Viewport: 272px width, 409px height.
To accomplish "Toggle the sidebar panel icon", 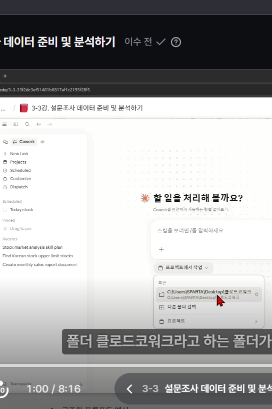I will pyautogui.click(x=16, y=124).
